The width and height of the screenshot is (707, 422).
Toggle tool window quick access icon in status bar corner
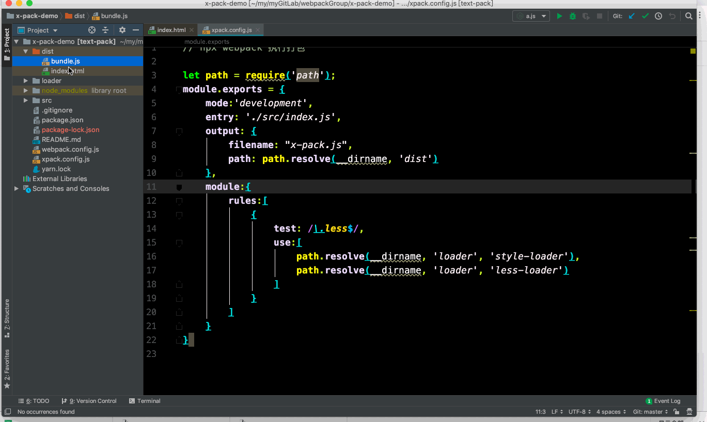pos(7,412)
